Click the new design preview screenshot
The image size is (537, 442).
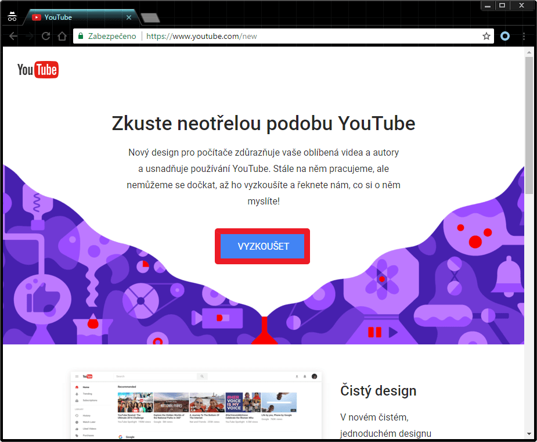(x=196, y=405)
